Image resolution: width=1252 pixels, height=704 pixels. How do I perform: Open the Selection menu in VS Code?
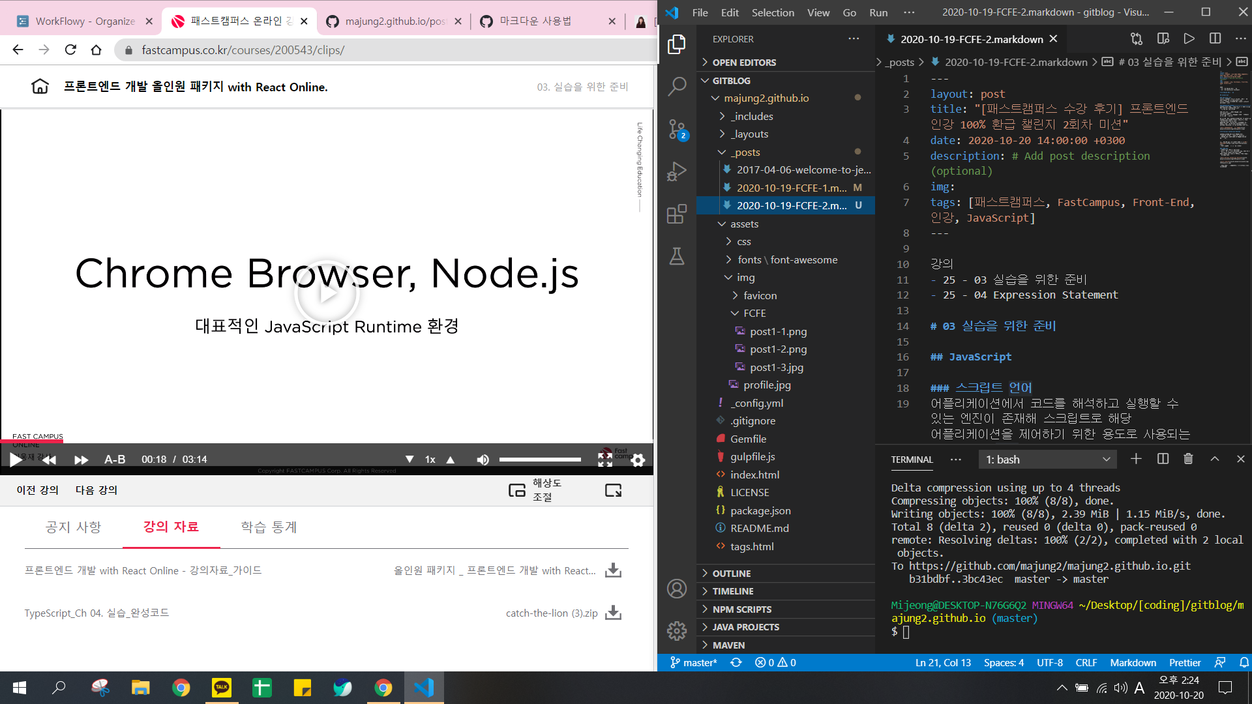click(773, 12)
